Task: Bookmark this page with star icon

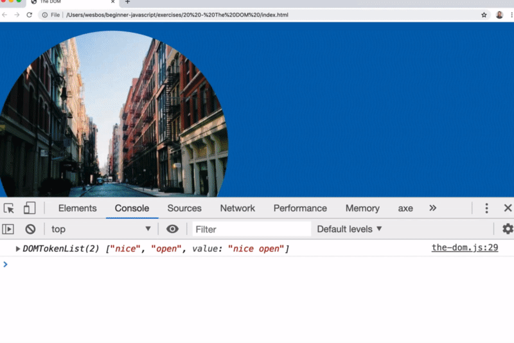Action: 484,14
